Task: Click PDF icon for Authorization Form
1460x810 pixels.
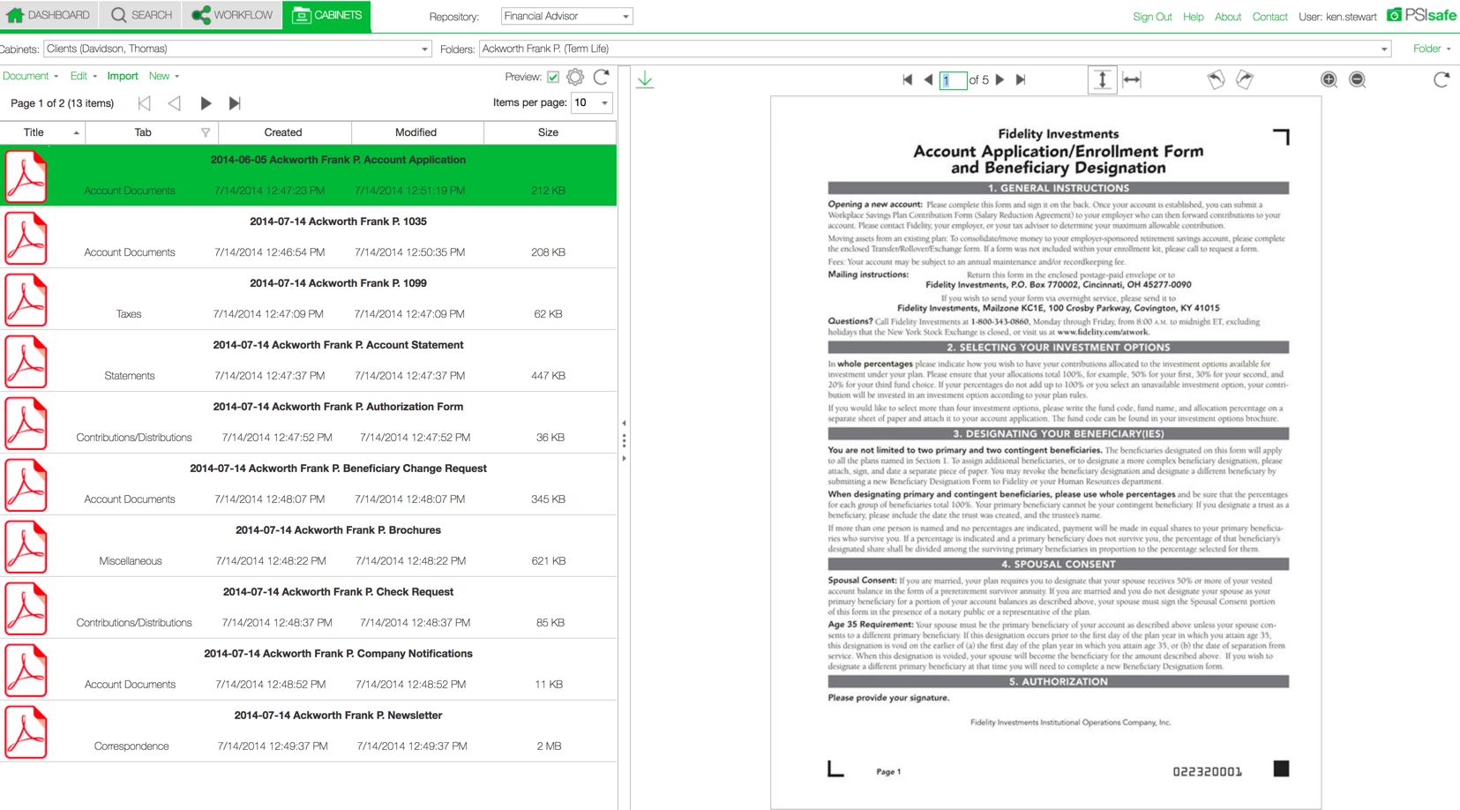Action: pyautogui.click(x=26, y=424)
